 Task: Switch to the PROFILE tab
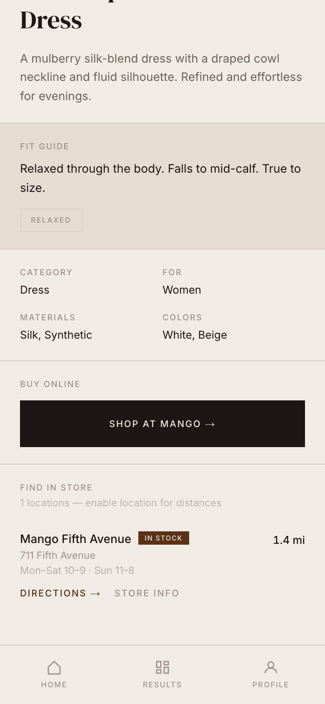[x=270, y=673]
